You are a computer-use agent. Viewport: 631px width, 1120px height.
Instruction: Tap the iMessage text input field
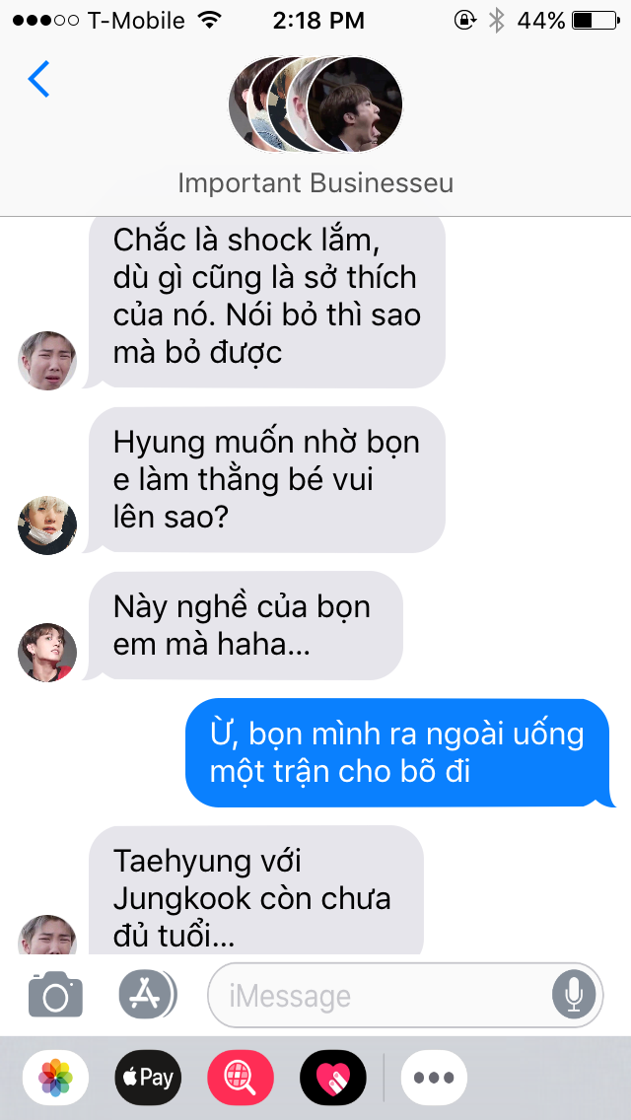404,995
